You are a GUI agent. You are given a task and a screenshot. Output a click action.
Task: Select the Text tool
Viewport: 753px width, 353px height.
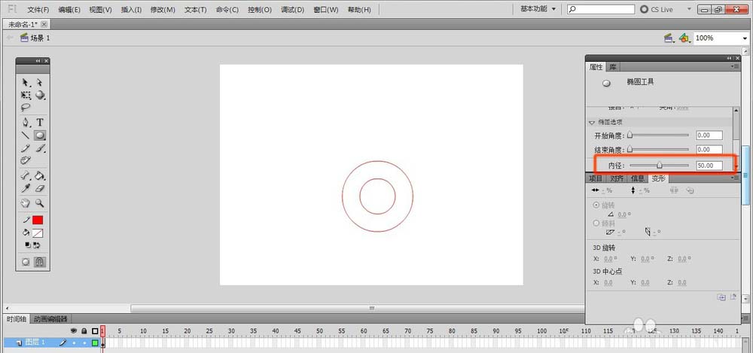tap(41, 123)
